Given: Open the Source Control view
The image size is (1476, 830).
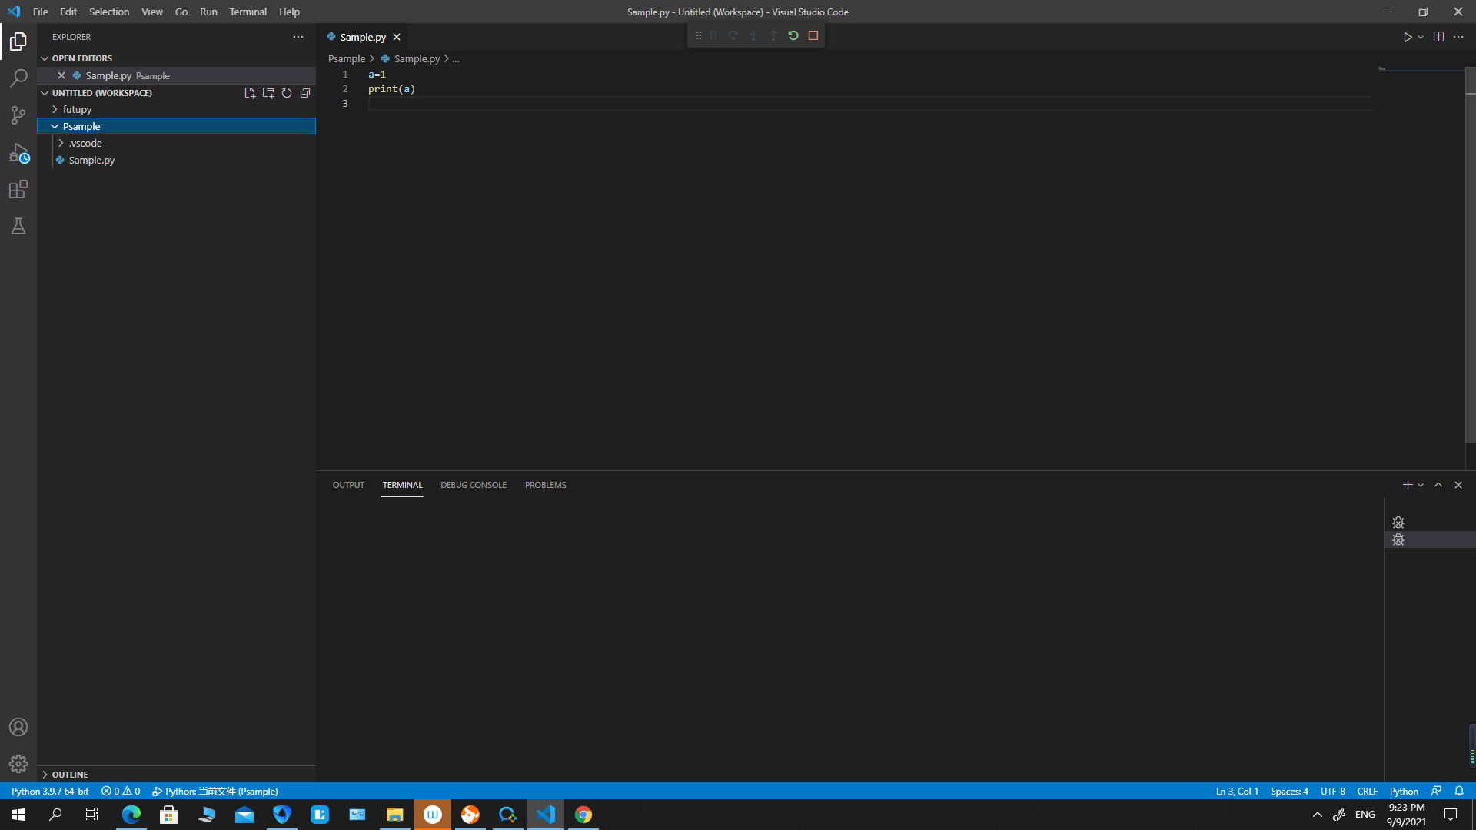Looking at the screenshot, I should point(18,115).
